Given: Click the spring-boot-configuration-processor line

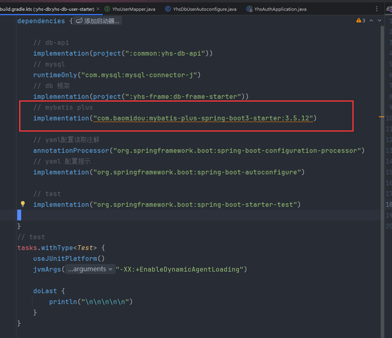Looking at the screenshot, I should [199, 151].
